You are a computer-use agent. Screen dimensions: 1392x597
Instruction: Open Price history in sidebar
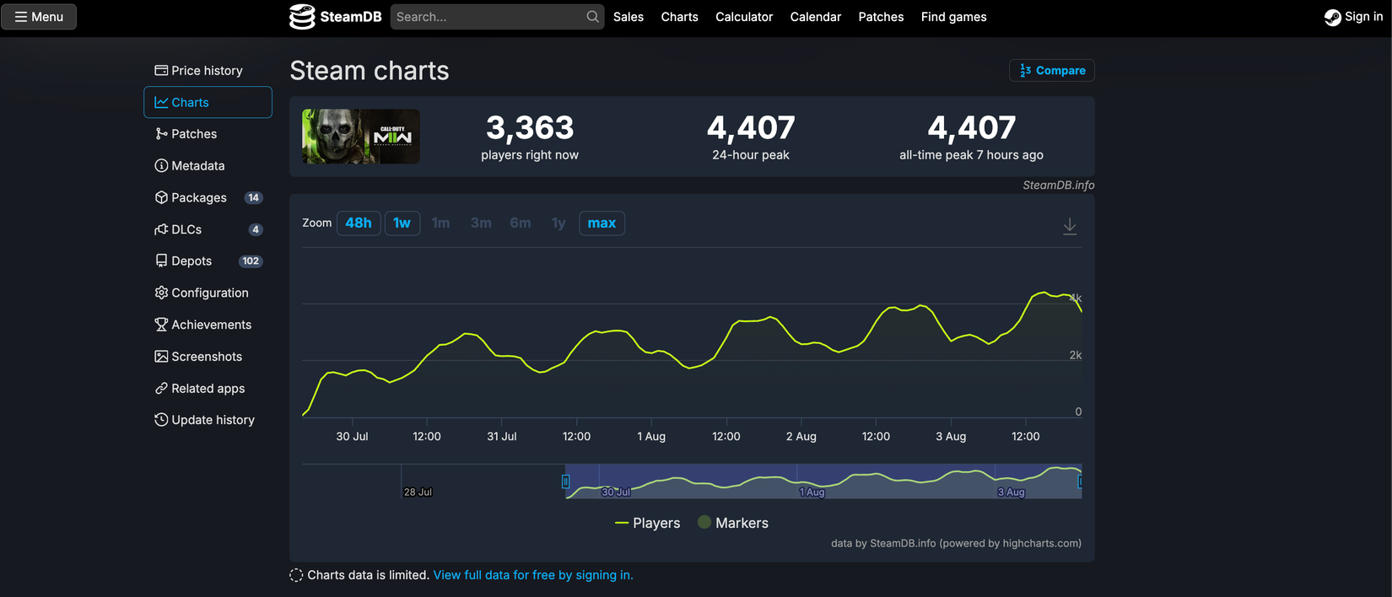[199, 71]
